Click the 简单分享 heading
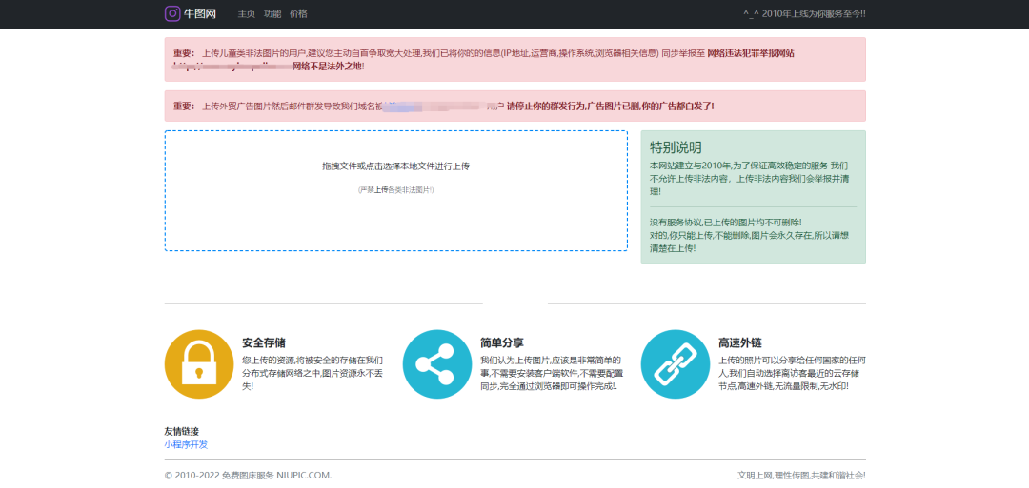 (x=502, y=343)
